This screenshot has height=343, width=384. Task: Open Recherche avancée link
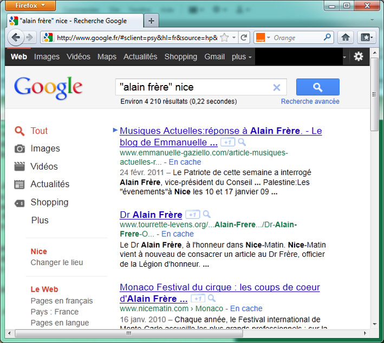[x=310, y=101]
